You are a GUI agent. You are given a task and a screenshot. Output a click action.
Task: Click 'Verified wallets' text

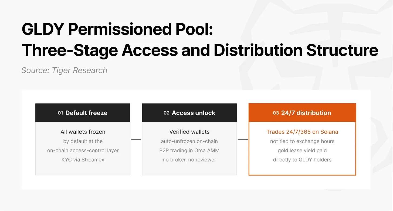(189, 132)
